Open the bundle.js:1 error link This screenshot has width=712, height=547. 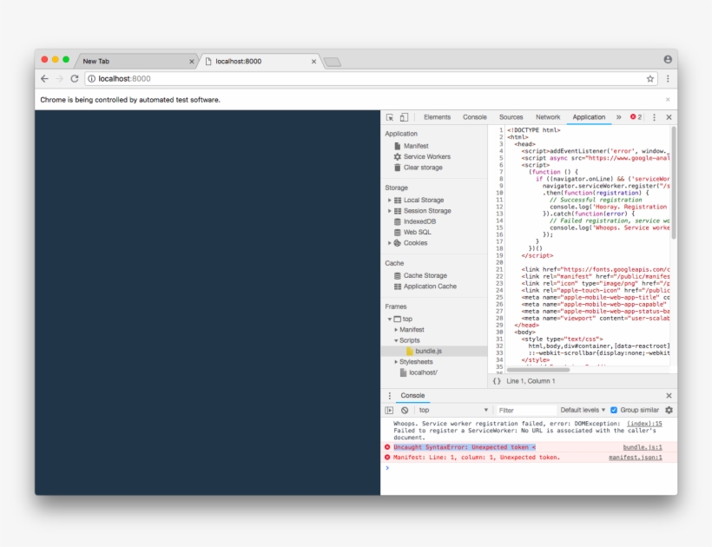click(x=643, y=447)
